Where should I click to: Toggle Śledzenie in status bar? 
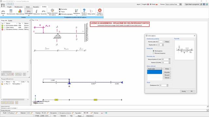(x=63, y=116)
